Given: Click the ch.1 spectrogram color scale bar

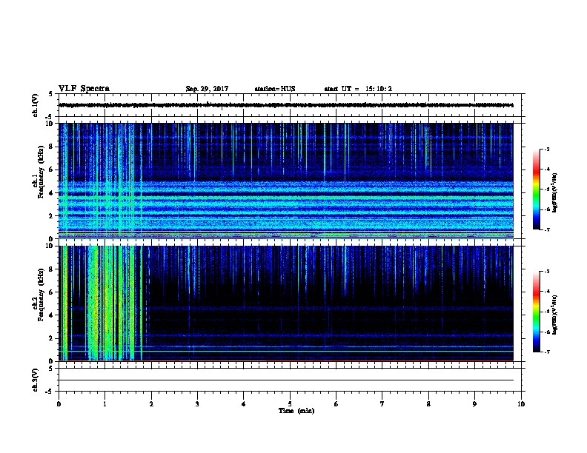Looking at the screenshot, I should click(x=537, y=189).
